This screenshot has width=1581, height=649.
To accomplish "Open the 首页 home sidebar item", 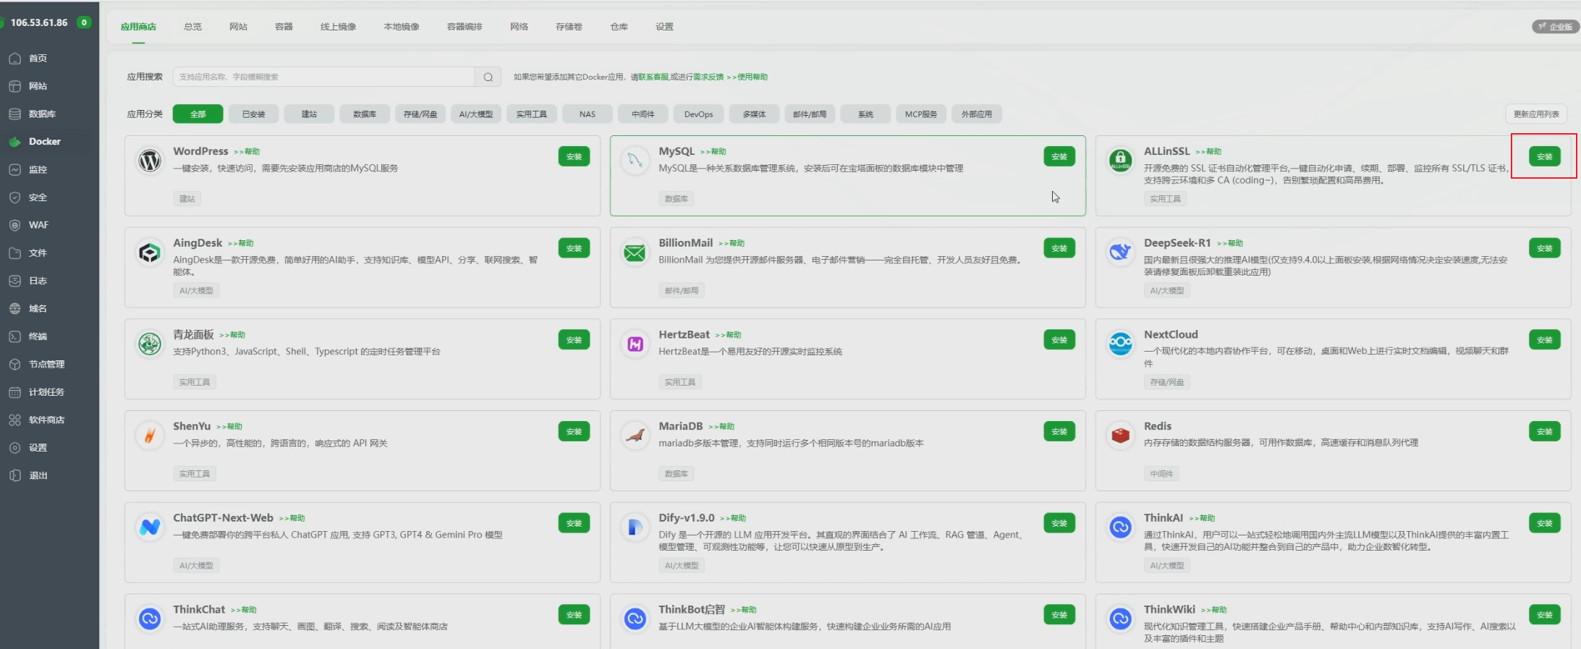I will (38, 58).
